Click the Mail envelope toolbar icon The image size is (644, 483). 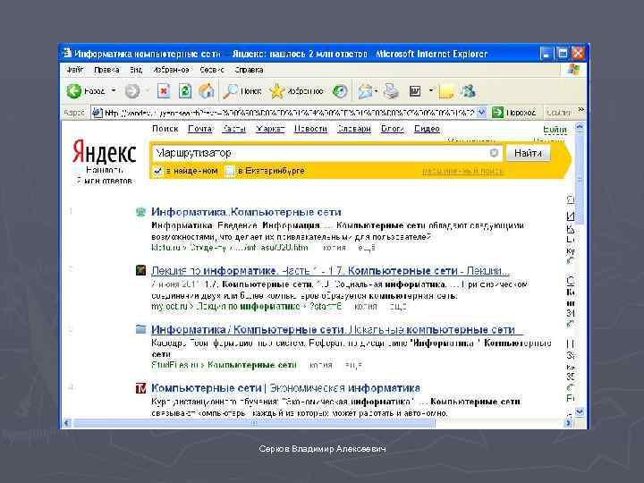point(364,91)
